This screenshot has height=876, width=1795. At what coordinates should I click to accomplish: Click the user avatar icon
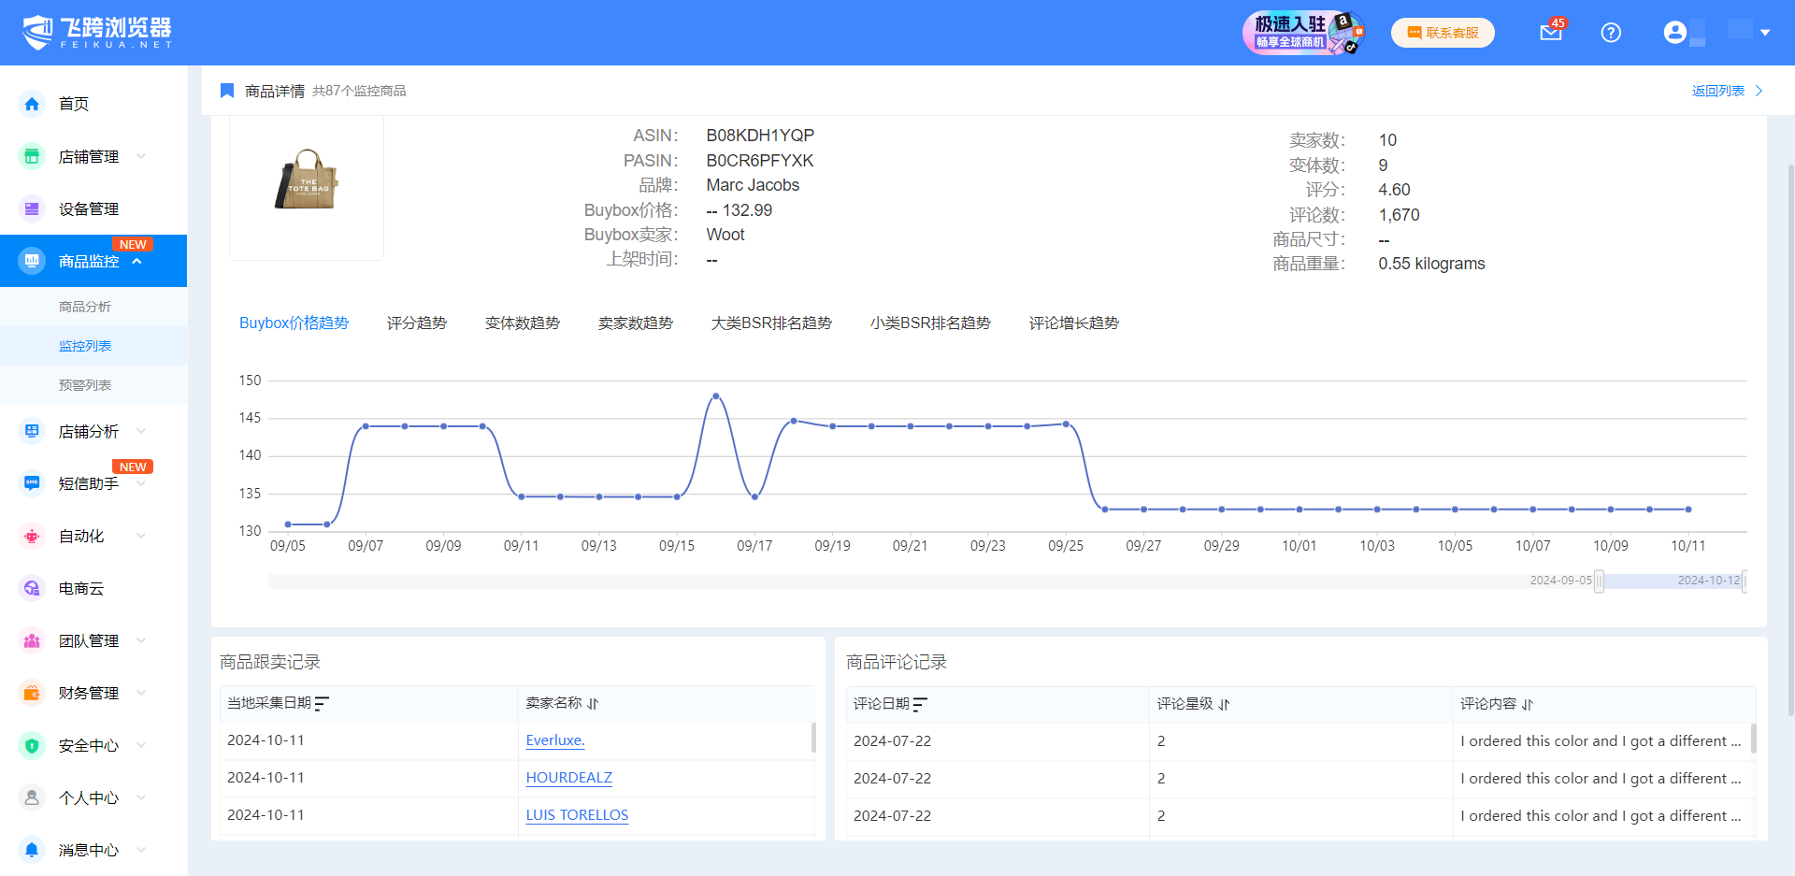pyautogui.click(x=1674, y=33)
